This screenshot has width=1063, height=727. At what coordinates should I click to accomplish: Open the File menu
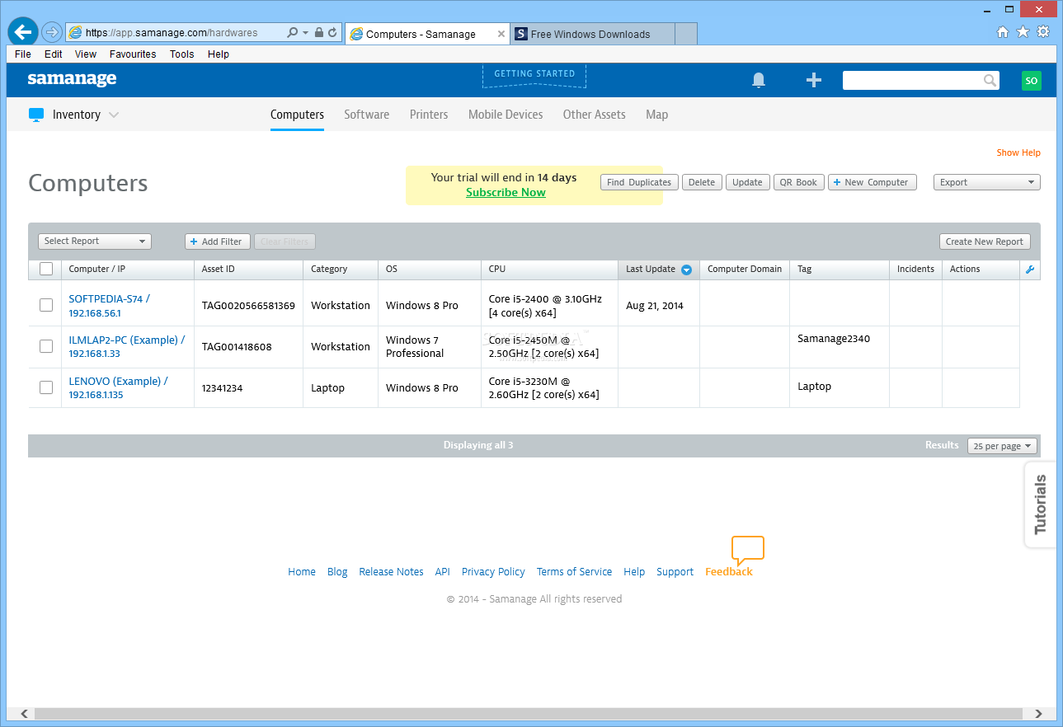tap(23, 54)
